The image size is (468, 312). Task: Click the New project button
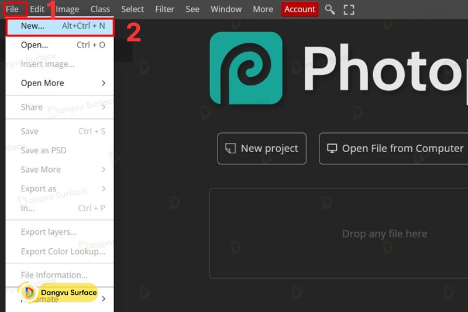coord(261,148)
